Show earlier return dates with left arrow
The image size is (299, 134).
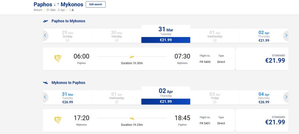pos(45,97)
